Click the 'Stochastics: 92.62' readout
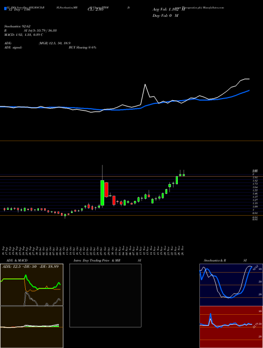 [x=17, y=26]
